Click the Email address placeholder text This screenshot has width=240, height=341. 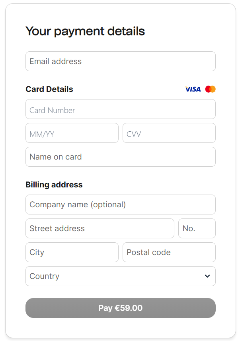[x=56, y=61]
